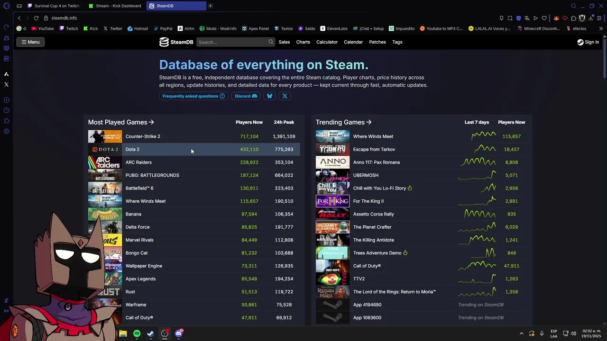Open browser downloads icon

591,18
